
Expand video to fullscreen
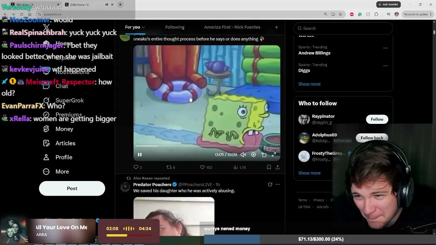pyautogui.click(x=274, y=154)
